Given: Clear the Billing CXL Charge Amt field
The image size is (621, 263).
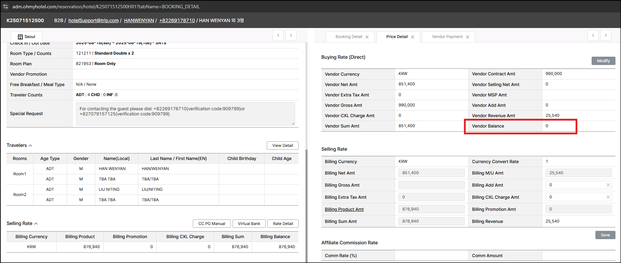Looking at the screenshot, I should click(x=608, y=197).
